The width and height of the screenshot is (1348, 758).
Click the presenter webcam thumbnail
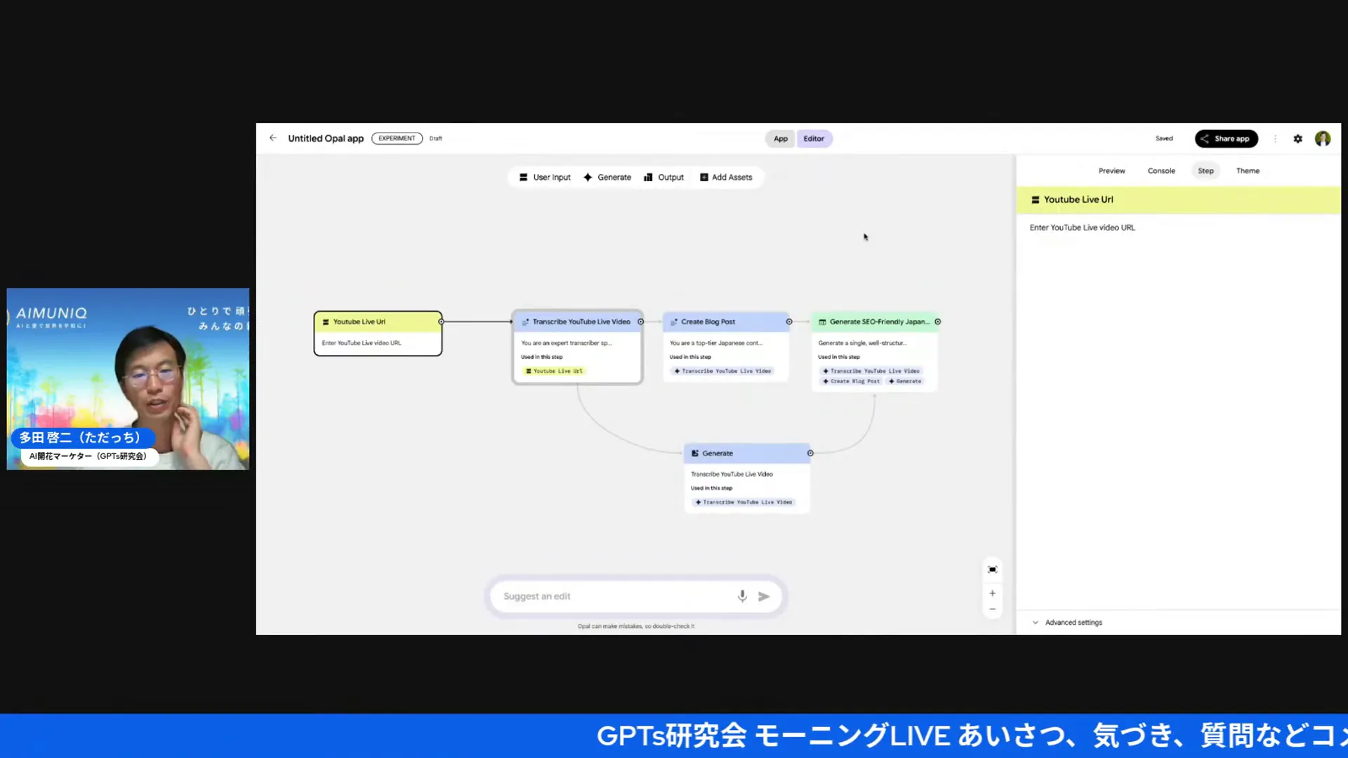pos(128,379)
